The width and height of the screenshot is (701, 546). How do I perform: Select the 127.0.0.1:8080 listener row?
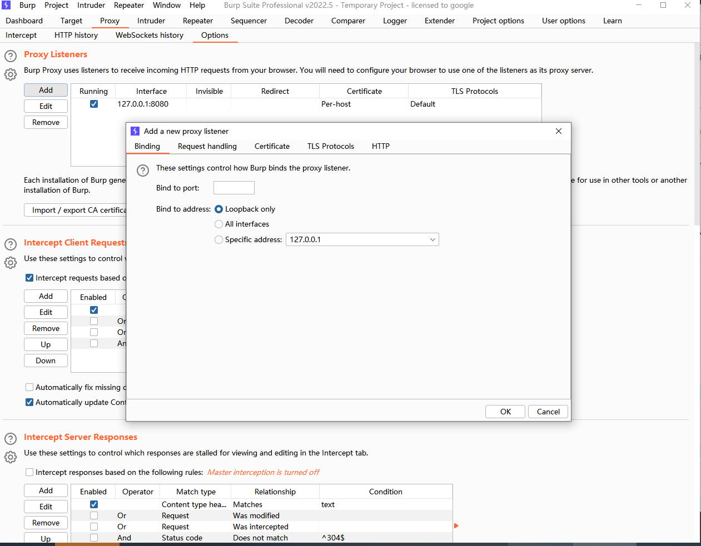pos(306,104)
